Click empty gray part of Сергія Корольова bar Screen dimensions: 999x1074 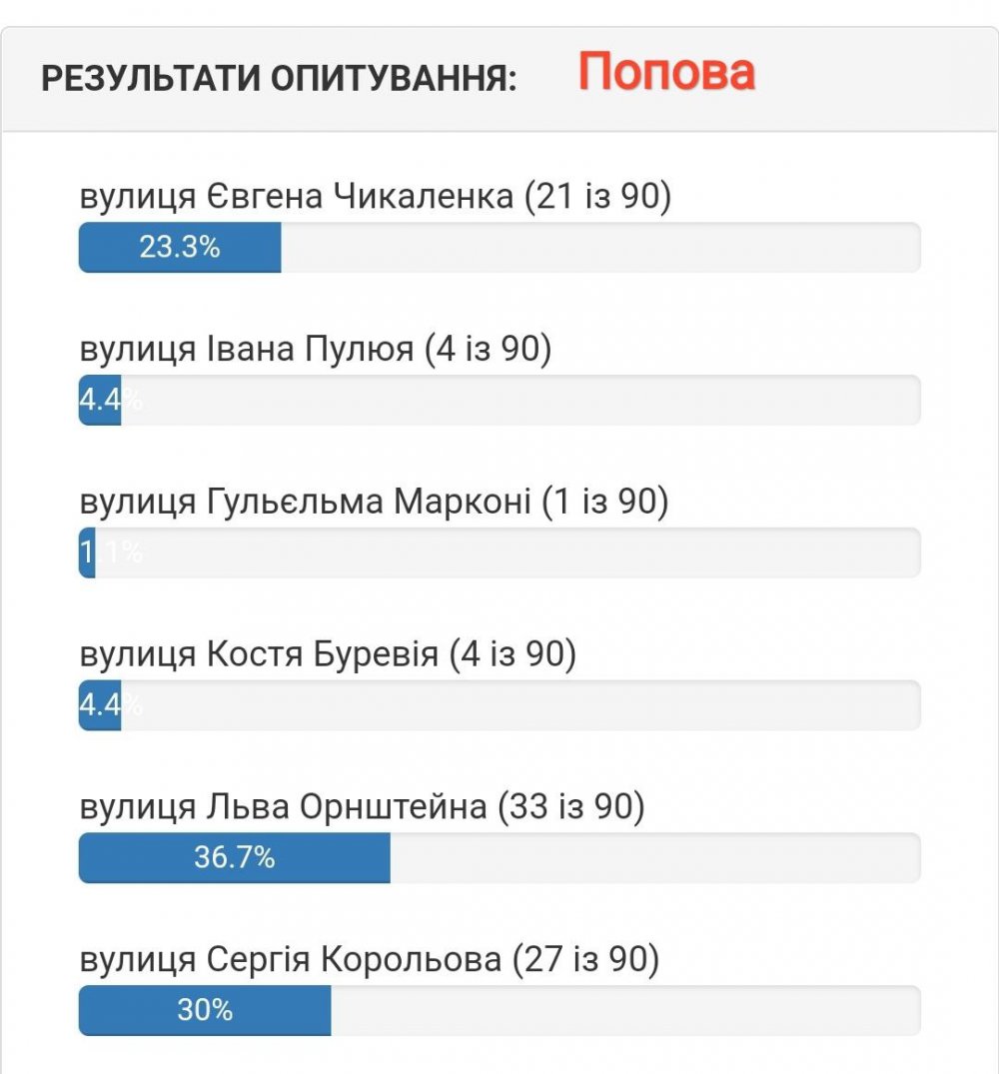(x=624, y=1011)
